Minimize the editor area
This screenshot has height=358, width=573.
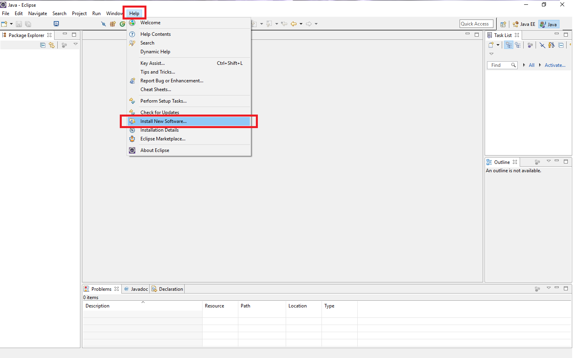coord(468,34)
